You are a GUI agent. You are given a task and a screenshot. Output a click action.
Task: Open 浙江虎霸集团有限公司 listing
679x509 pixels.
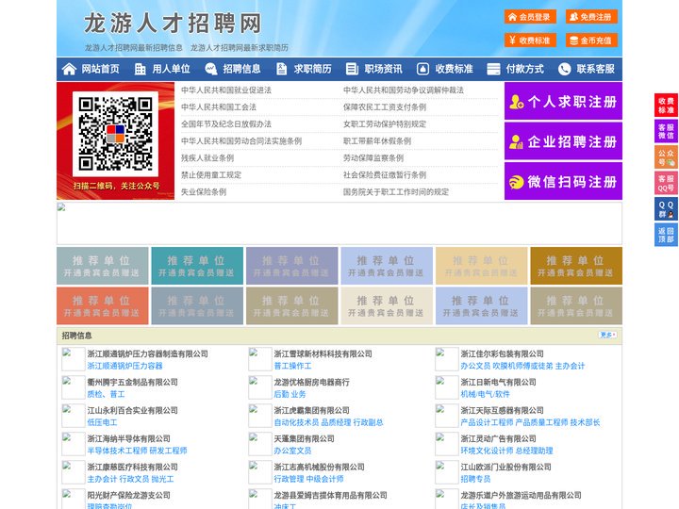[312, 410]
